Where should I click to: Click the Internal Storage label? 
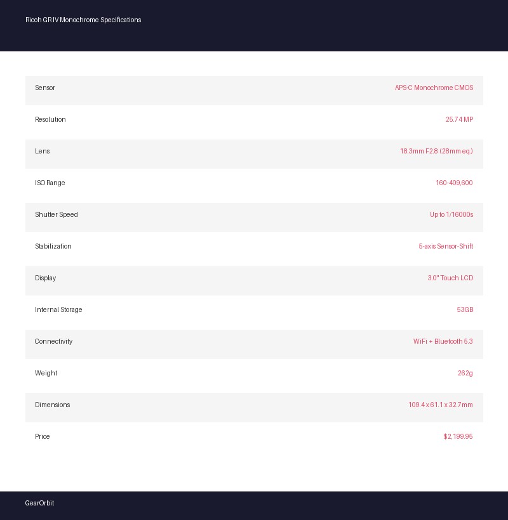58,310
